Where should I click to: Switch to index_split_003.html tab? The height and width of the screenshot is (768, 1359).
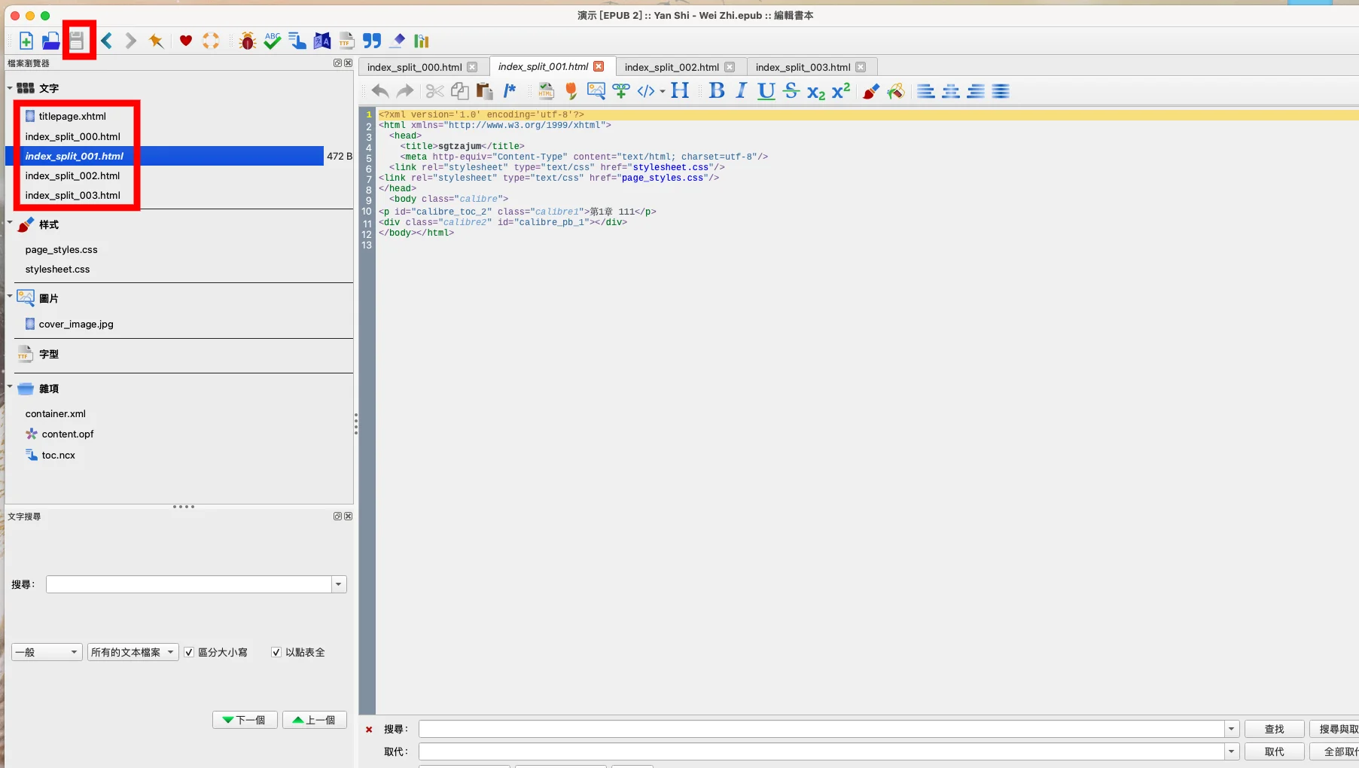coord(803,67)
